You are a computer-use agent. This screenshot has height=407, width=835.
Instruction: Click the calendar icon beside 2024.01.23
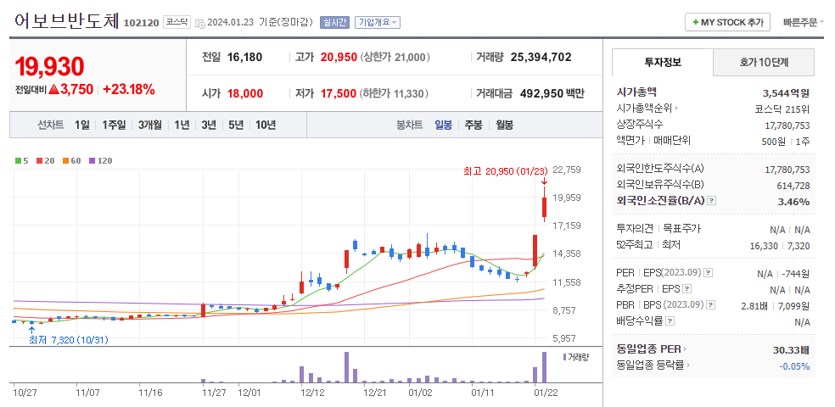click(199, 23)
